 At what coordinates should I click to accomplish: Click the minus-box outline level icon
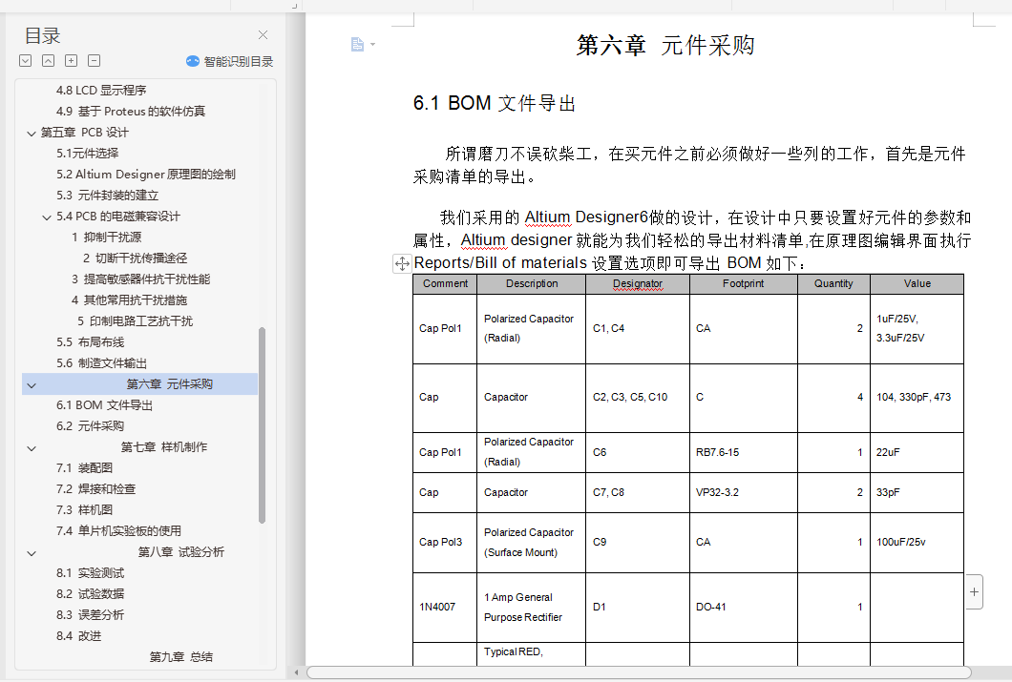[95, 61]
